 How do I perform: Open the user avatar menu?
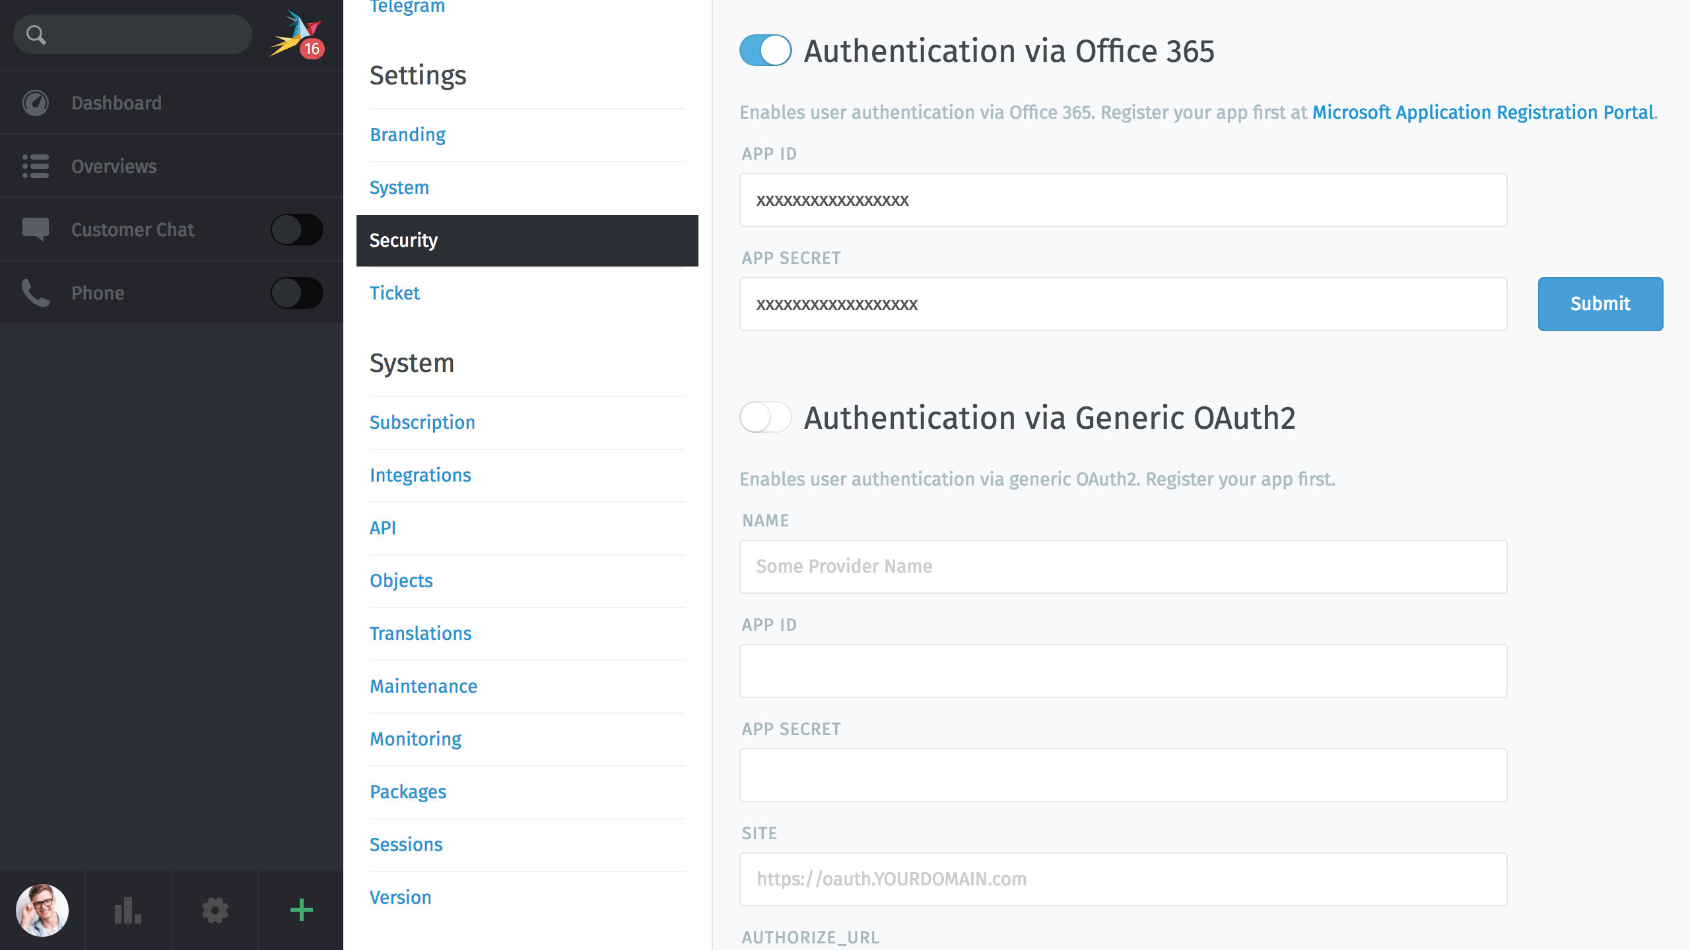42,910
